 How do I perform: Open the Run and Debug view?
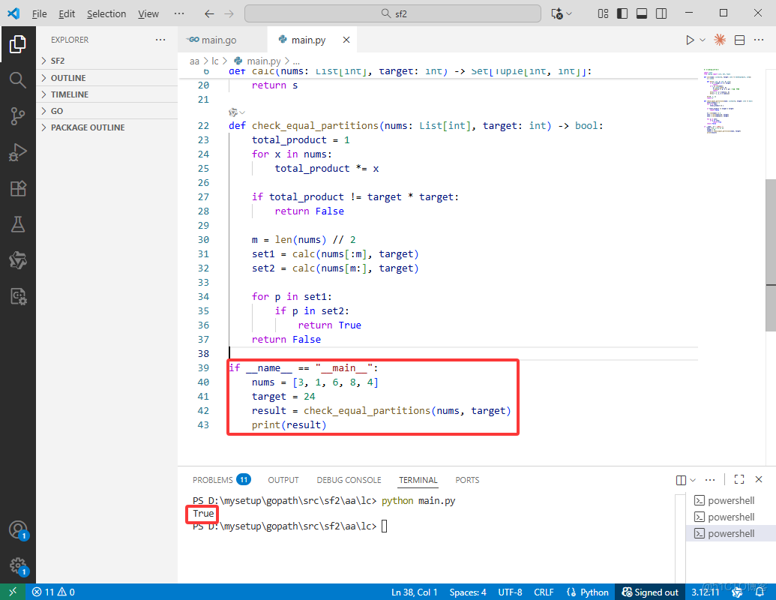pos(18,152)
